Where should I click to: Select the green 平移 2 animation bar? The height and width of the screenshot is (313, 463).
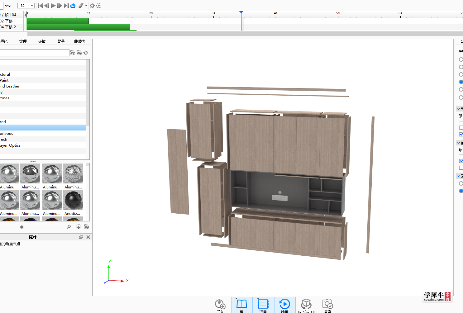pos(78,27)
